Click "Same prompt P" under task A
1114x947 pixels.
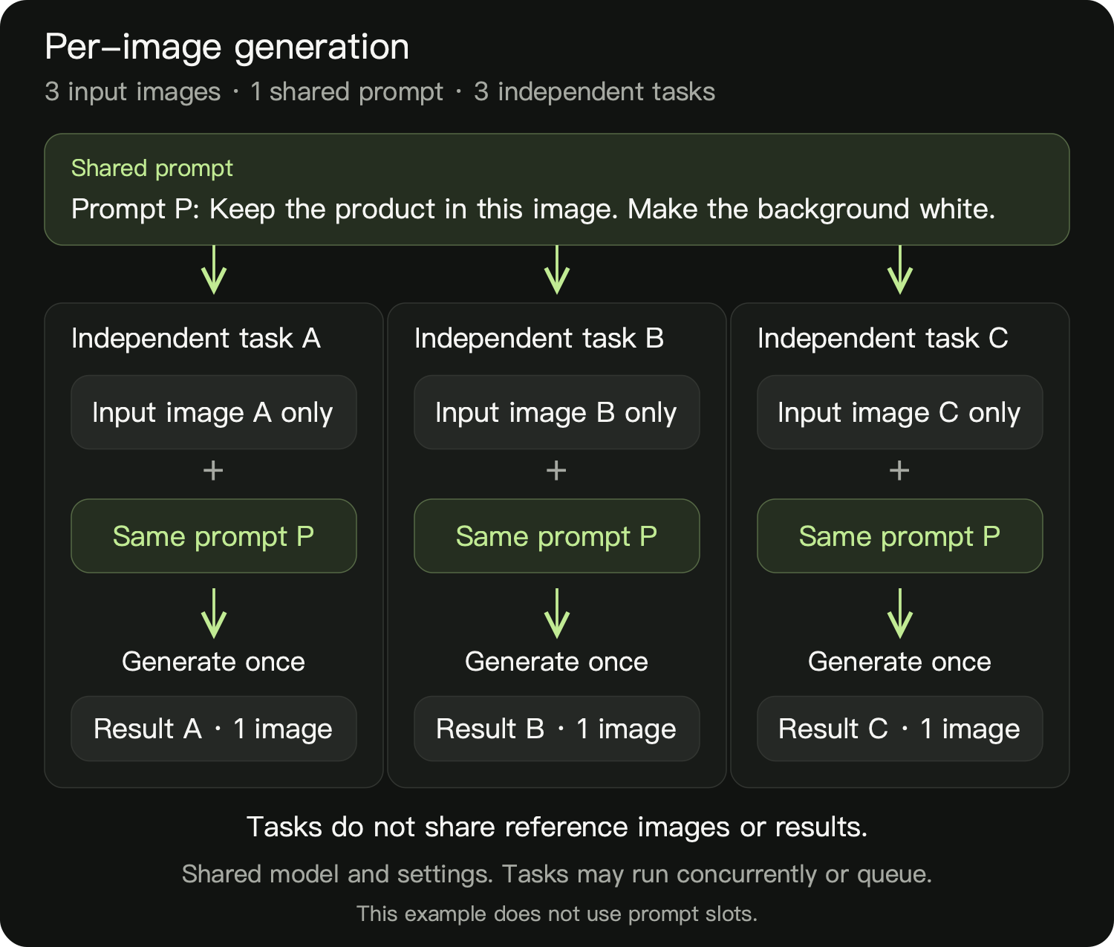click(x=214, y=536)
